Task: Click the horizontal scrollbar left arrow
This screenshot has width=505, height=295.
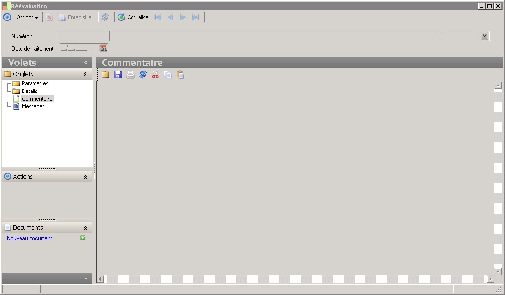Action: click(100, 279)
